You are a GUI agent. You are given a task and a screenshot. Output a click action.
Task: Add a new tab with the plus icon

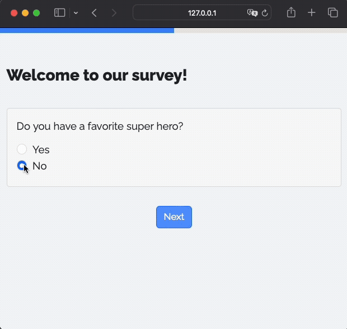click(x=312, y=13)
